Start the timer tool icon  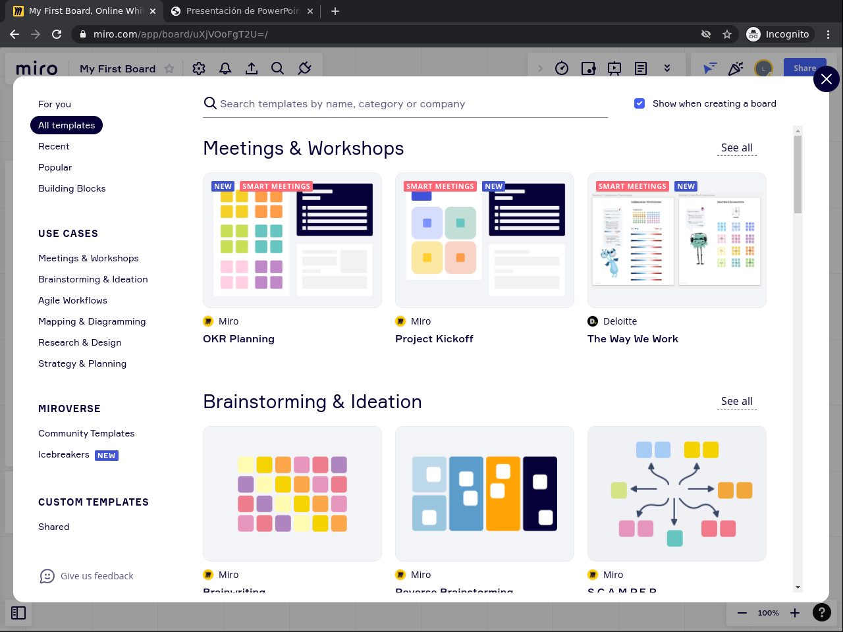pos(562,68)
